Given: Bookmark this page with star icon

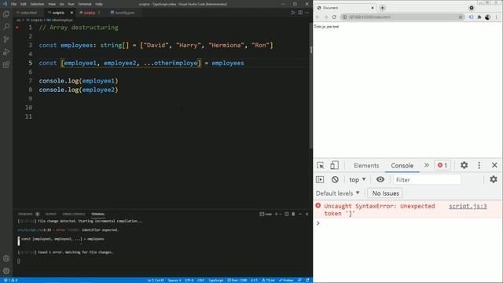Looking at the screenshot, I should click(461, 17).
